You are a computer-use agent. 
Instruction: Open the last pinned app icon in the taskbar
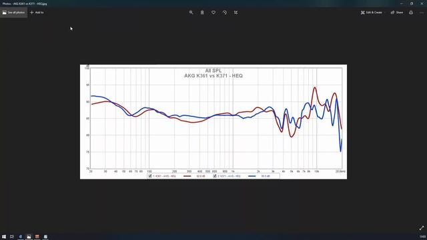coord(45,237)
